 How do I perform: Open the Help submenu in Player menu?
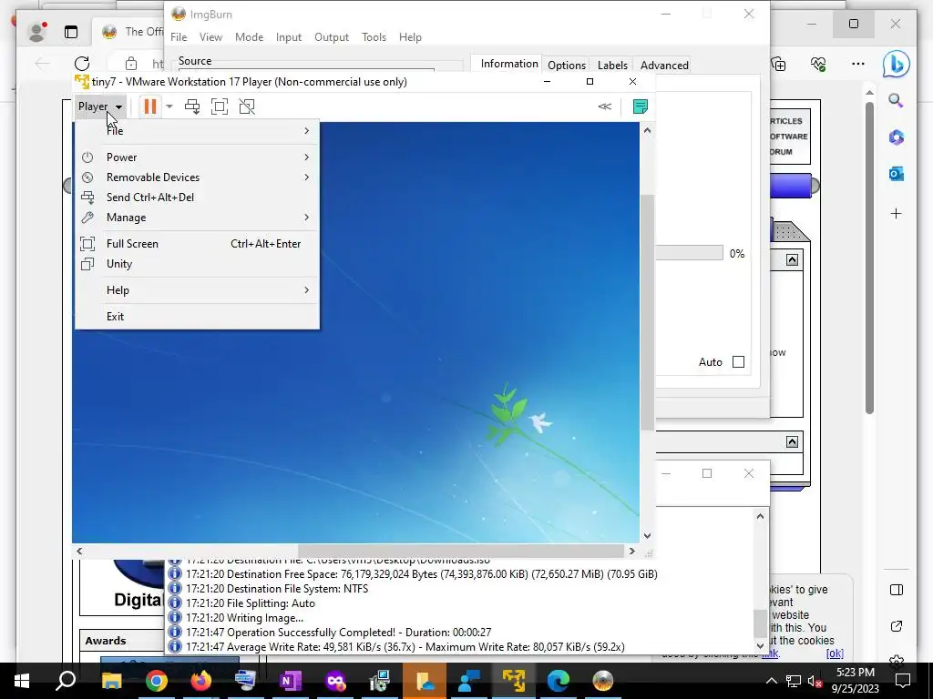197,290
